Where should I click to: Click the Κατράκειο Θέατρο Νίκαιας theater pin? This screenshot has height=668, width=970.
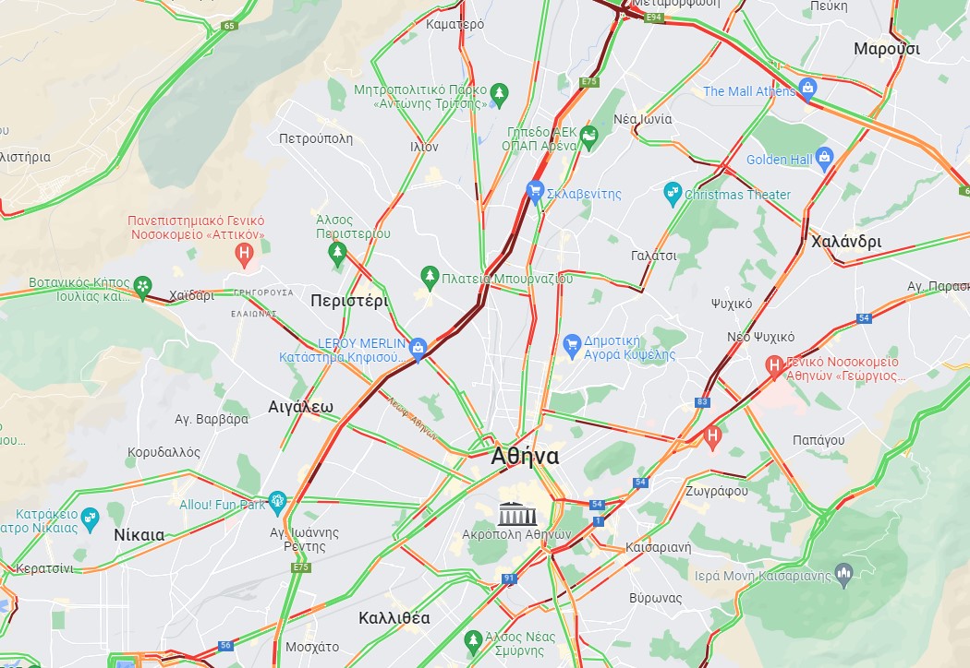tap(90, 519)
